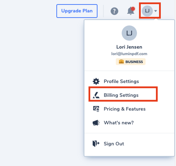Expand the account dropdown arrow
The height and width of the screenshot is (166, 176).
click(x=155, y=11)
